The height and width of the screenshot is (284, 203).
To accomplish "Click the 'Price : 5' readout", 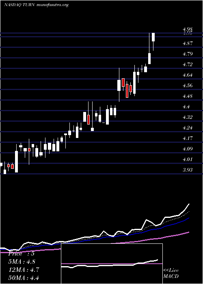I will point(21,254).
